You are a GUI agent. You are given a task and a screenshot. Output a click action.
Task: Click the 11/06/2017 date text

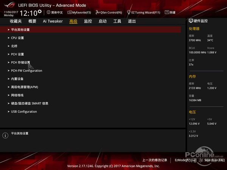[11, 12]
